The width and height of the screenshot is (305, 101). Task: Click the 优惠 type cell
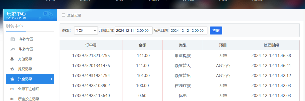[183, 95]
